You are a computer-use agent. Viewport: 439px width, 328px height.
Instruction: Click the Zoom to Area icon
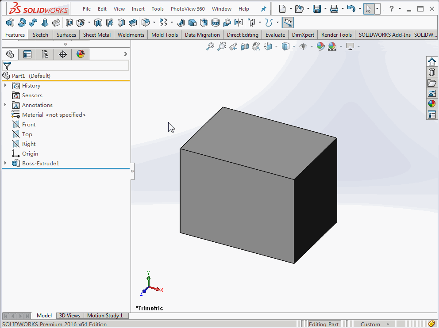tap(221, 46)
